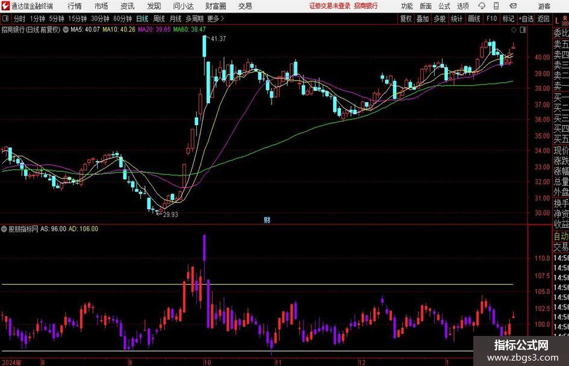
Task: Switch to the 分时 period tab
Action: point(20,19)
